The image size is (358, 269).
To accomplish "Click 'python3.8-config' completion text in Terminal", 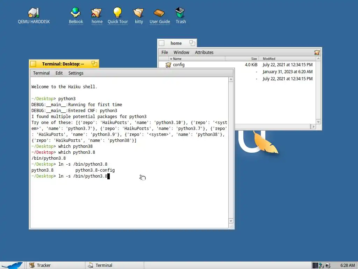I will tap(95, 170).
